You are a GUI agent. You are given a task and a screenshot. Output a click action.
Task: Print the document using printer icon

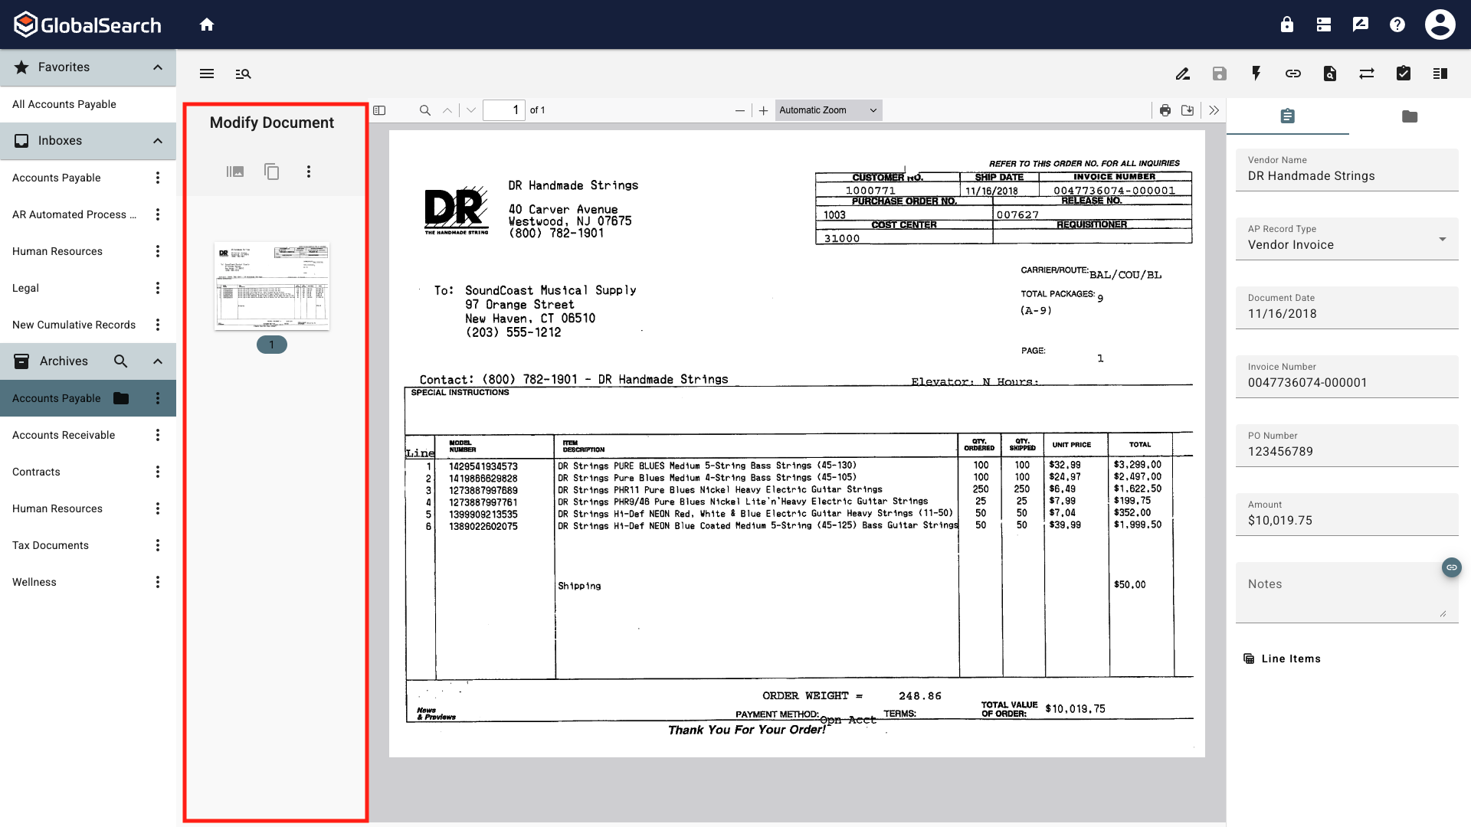coord(1165,110)
